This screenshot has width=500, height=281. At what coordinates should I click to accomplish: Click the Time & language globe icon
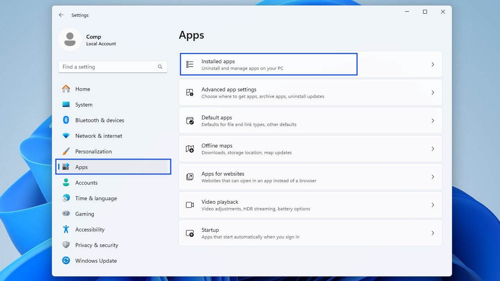pyautogui.click(x=66, y=198)
